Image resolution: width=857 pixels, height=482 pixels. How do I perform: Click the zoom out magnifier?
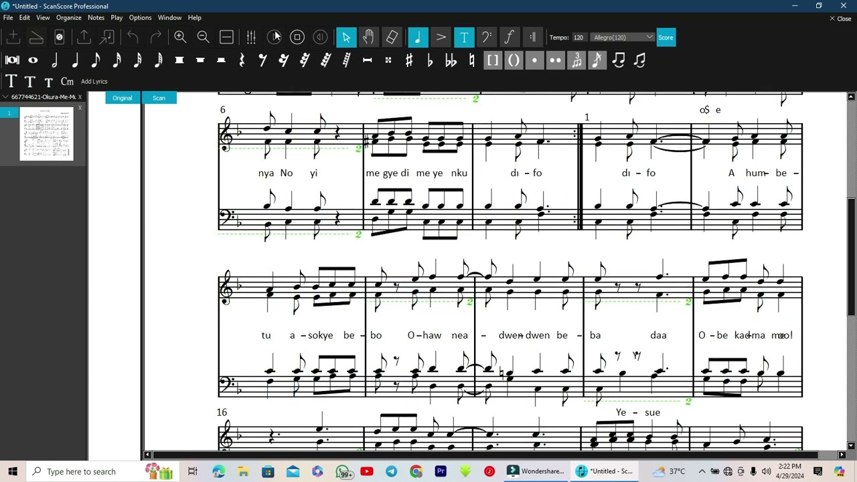[x=204, y=37]
